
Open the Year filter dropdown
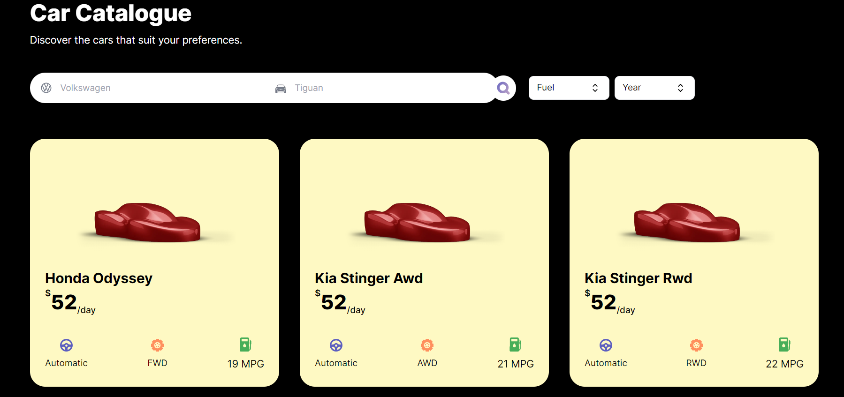point(654,88)
